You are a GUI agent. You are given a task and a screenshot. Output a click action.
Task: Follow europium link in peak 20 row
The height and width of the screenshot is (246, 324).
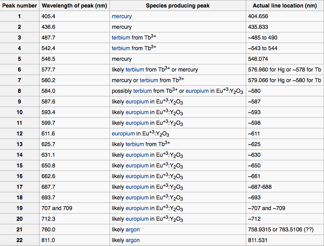[137, 219]
